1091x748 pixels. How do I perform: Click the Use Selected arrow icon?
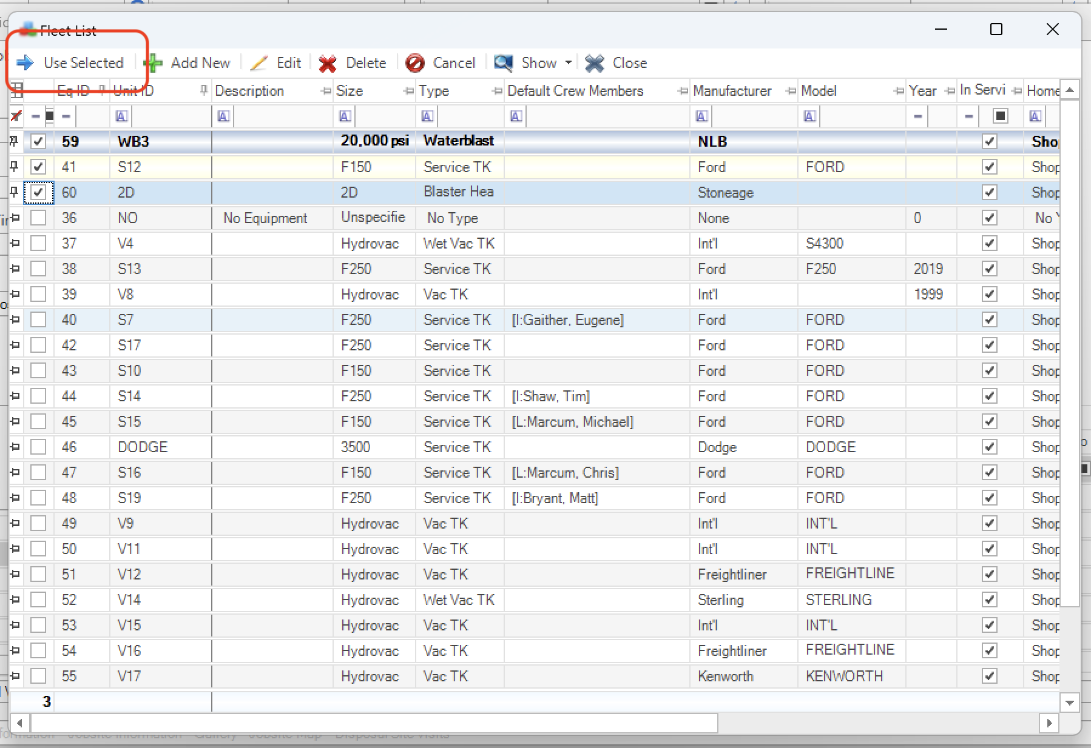pos(25,62)
